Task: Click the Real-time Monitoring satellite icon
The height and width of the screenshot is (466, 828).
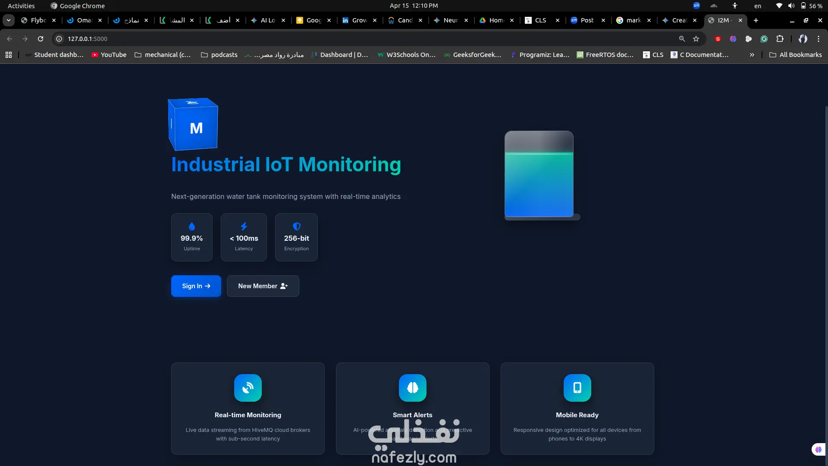Action: (x=248, y=387)
